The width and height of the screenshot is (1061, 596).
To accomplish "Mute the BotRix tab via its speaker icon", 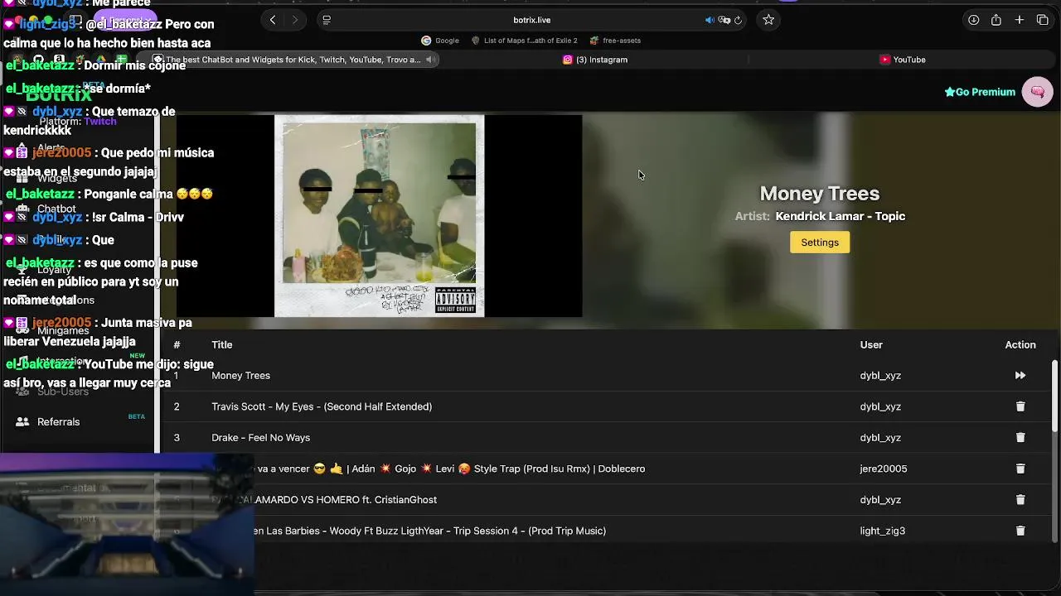I will click(x=430, y=60).
